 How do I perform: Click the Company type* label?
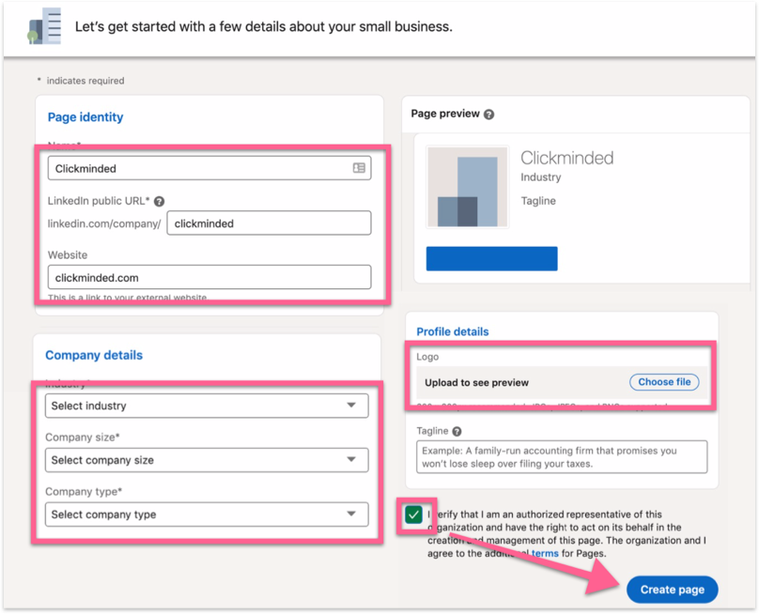click(84, 492)
